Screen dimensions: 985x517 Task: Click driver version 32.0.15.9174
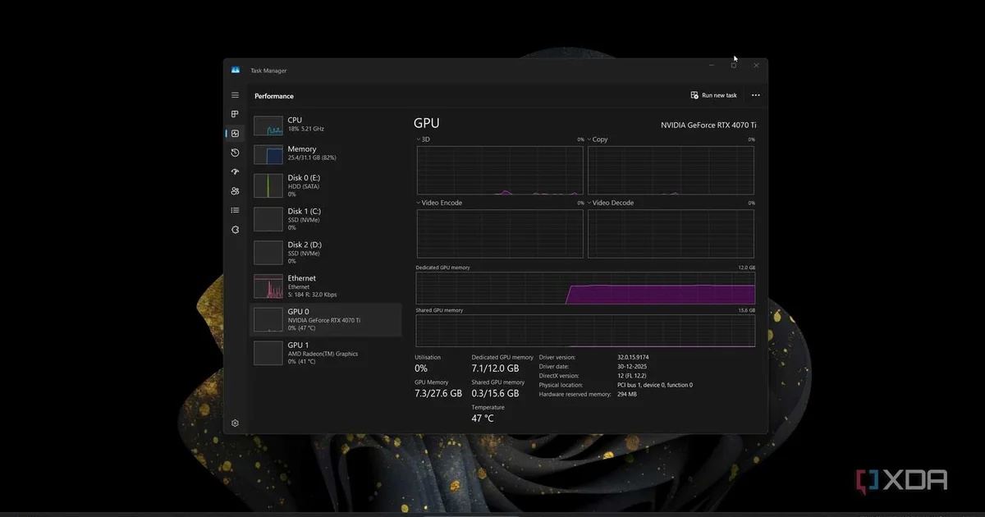click(x=633, y=358)
